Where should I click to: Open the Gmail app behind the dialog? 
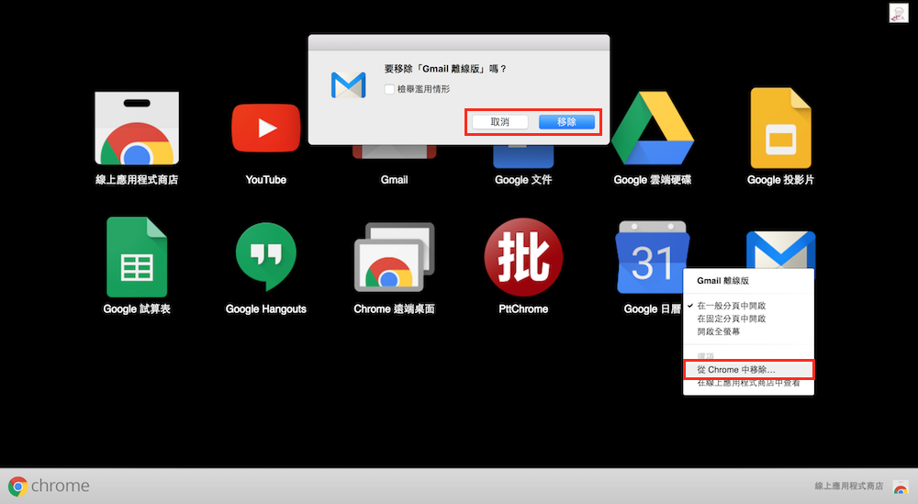[x=394, y=152]
